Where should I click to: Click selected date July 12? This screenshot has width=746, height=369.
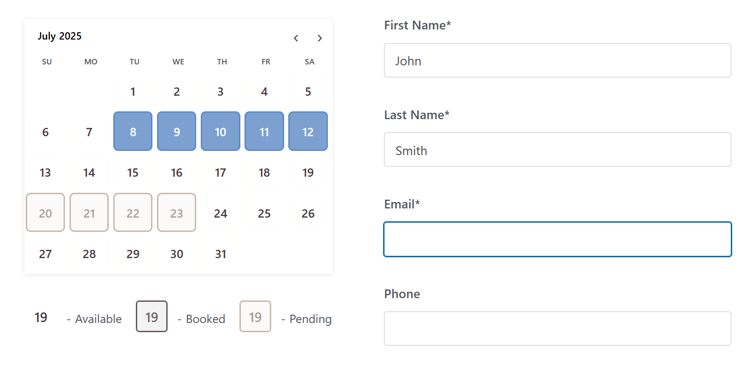[308, 132]
